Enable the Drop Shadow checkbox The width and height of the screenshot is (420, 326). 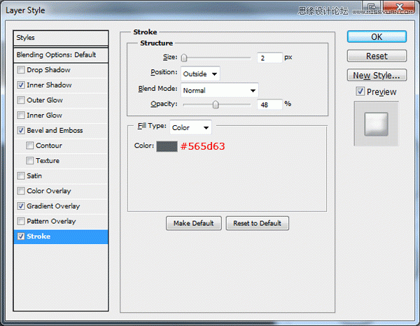coord(20,70)
